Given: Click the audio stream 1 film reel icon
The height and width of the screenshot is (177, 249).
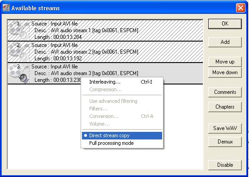Looking at the screenshot, I should (18, 30).
